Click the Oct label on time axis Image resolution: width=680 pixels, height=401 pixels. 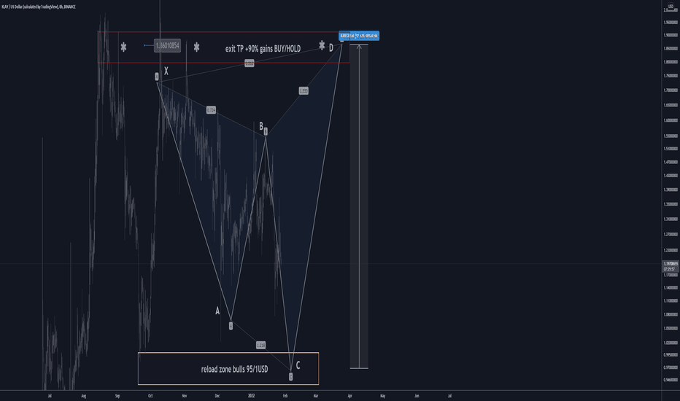150,396
